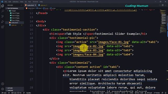Open the View menu
The width and height of the screenshot is (168, 94).
(22, 2)
